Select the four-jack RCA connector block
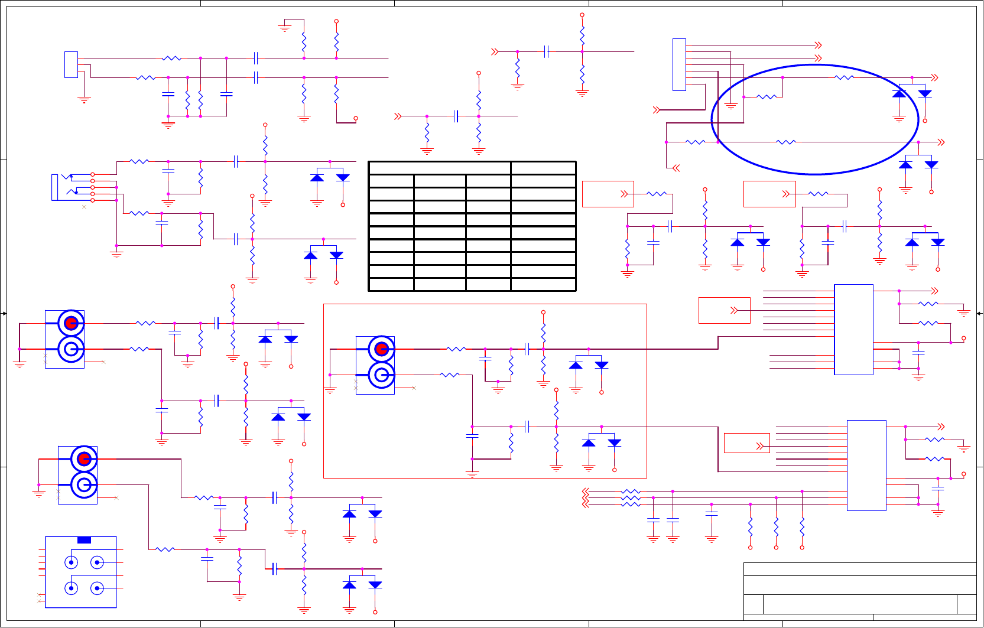Screen dimensions: 984x628 tap(81, 572)
